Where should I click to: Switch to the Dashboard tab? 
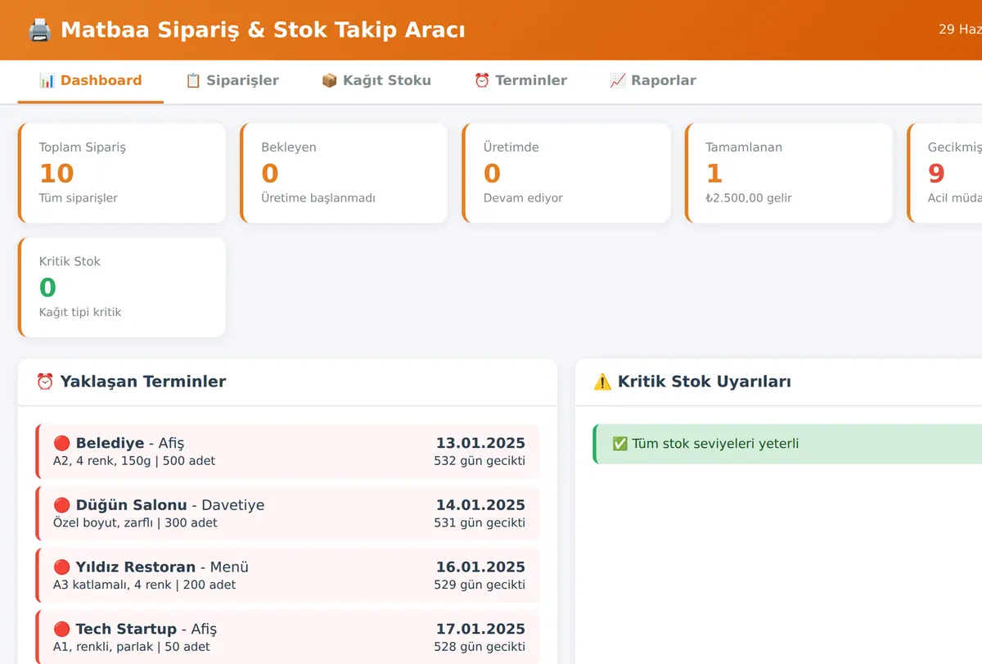(x=91, y=81)
